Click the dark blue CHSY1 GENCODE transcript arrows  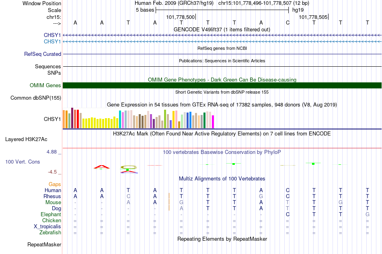pos(222,35)
